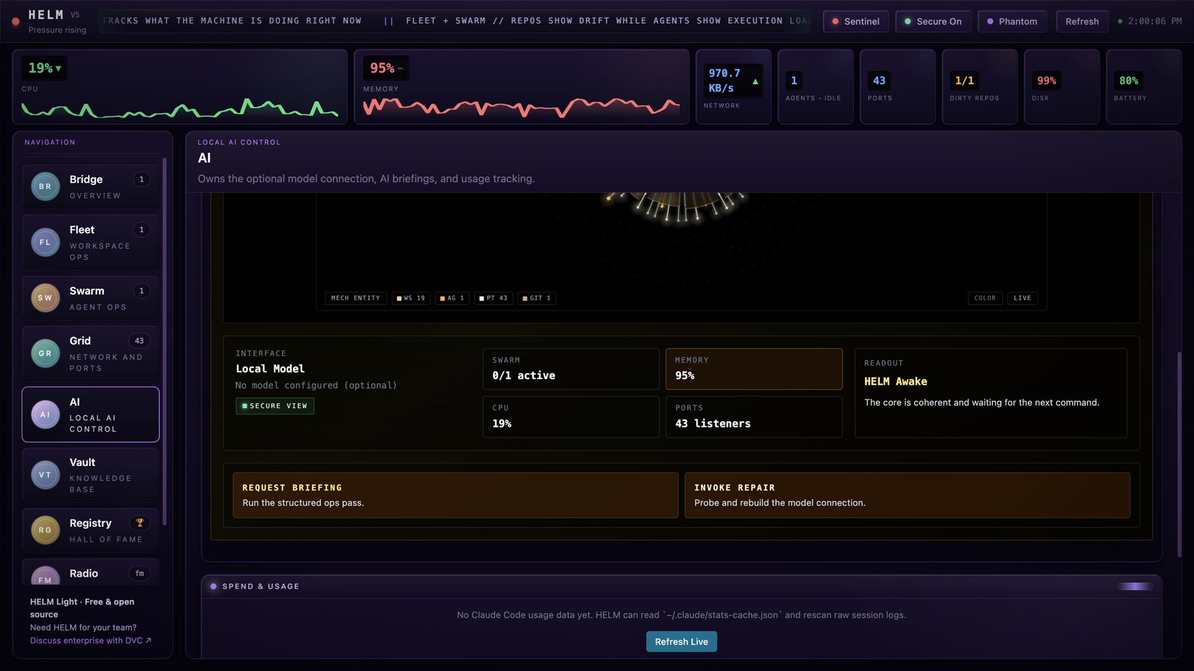Open the Fleet workspace ops section
Image resolution: width=1194 pixels, height=671 pixels.
coord(91,242)
